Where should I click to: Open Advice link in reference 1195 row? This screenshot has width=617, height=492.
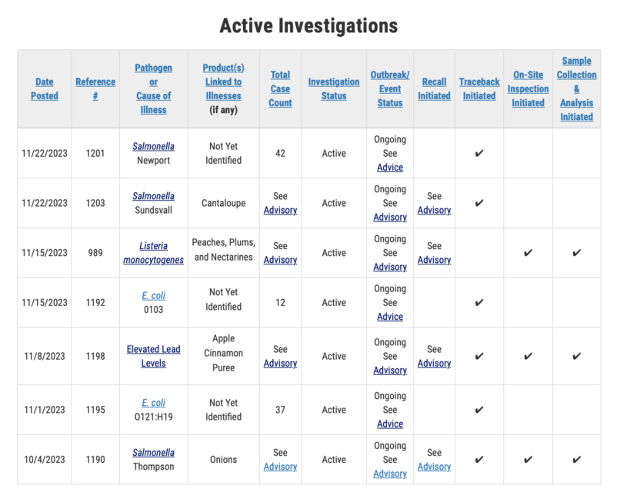coord(390,424)
